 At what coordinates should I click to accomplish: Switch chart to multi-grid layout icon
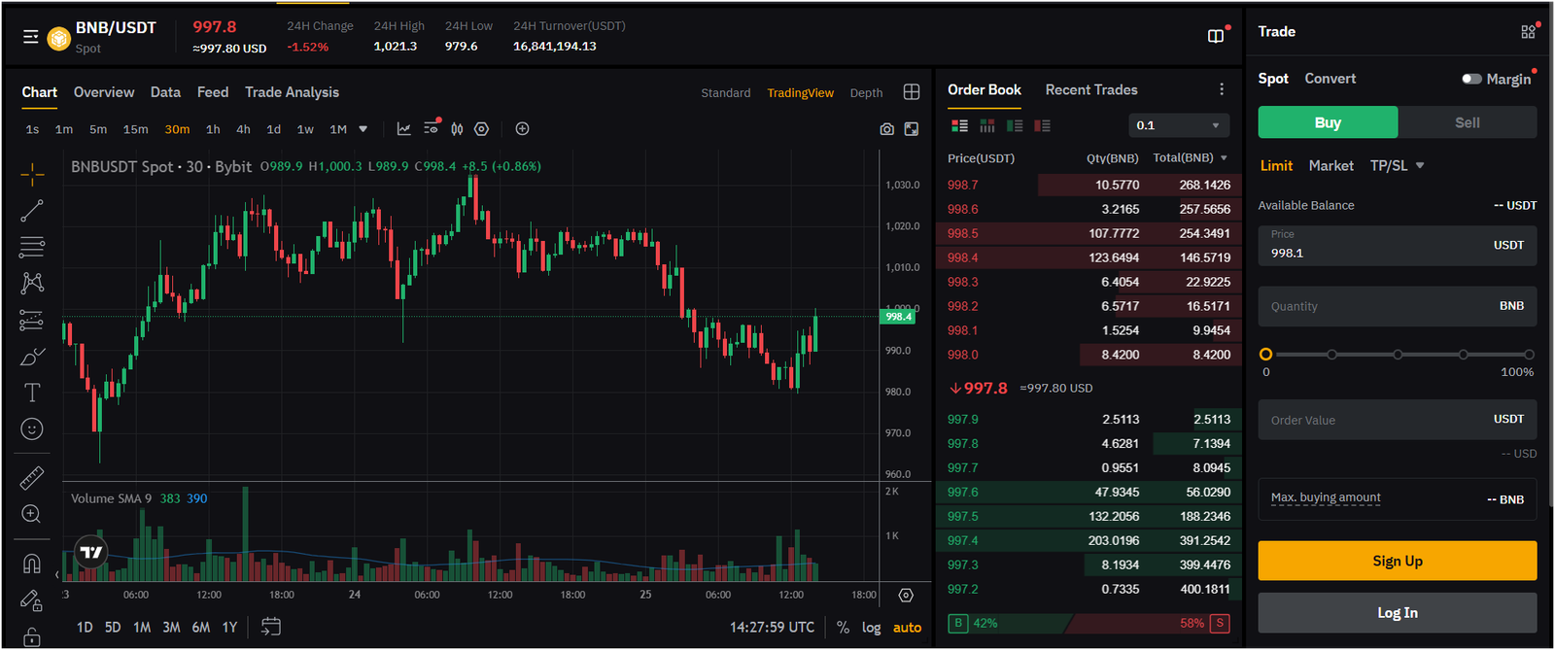(x=912, y=92)
